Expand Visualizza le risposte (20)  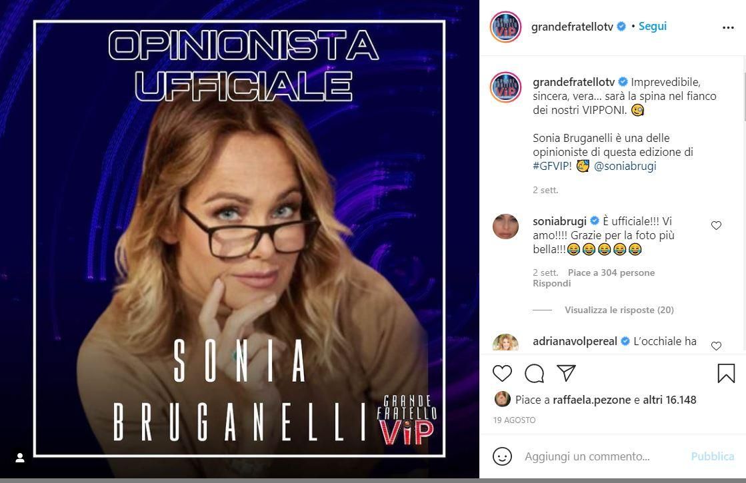[x=619, y=310]
